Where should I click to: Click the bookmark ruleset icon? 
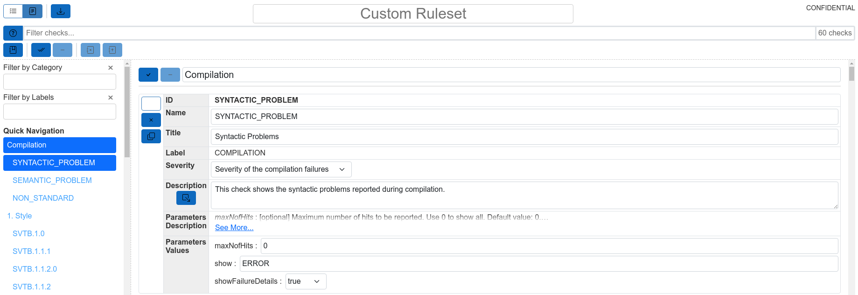click(13, 49)
